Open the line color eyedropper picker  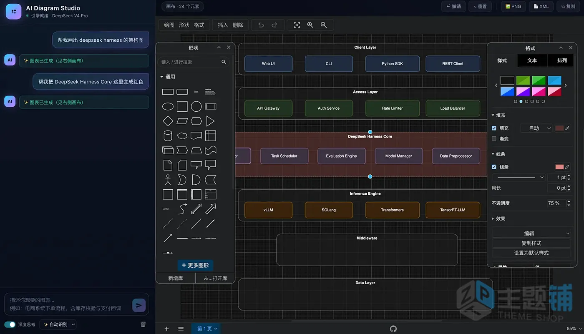[567, 167]
